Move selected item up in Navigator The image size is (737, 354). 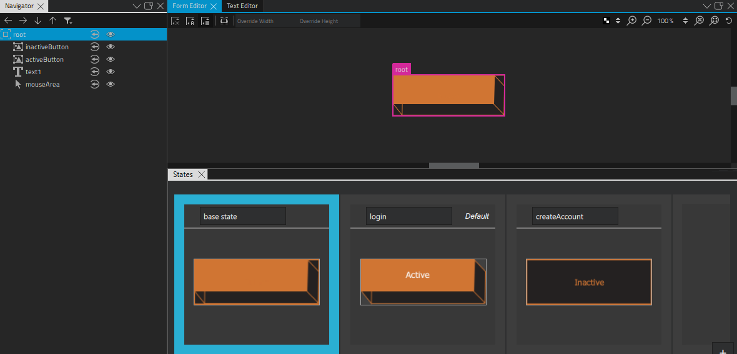tap(52, 21)
